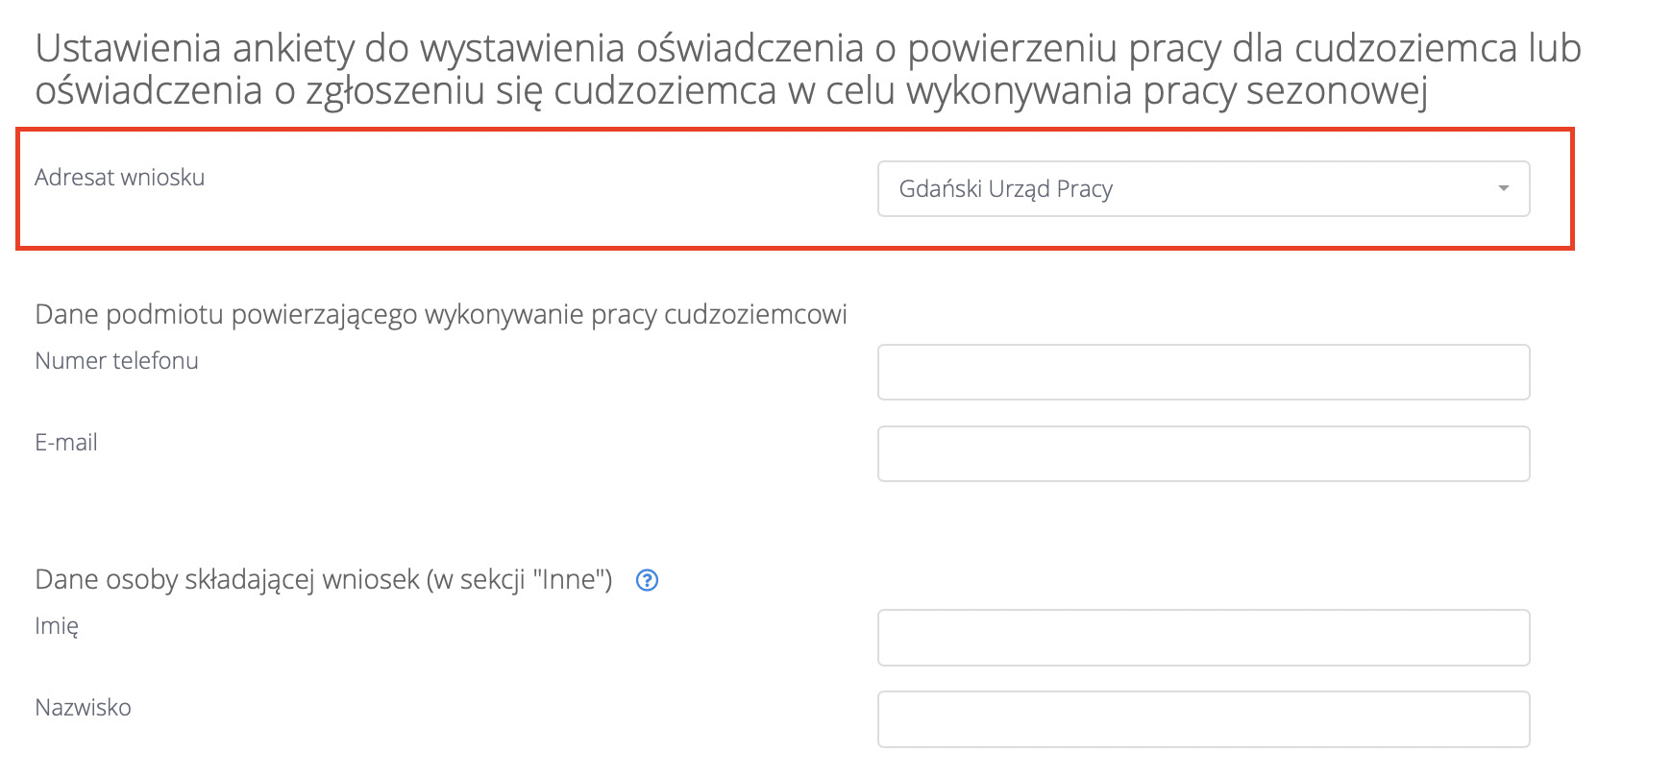
Task: Click the word "sezonowej" in the title
Action: (x=1337, y=91)
